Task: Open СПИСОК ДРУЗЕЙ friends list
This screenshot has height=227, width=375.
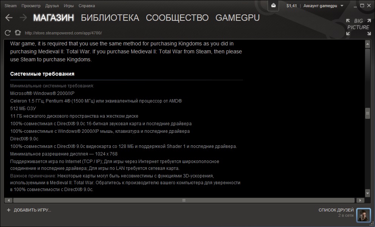Action: tap(336, 210)
